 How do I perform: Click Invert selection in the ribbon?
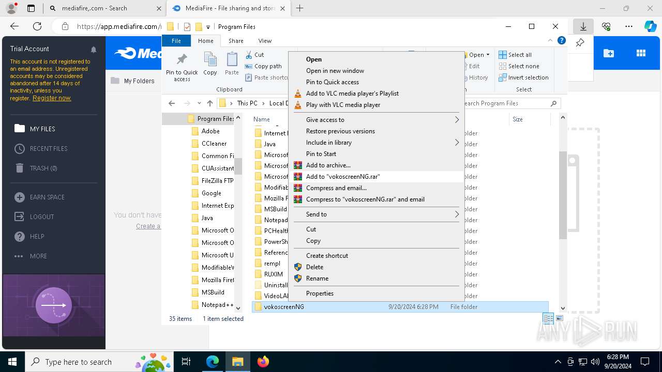(523, 78)
